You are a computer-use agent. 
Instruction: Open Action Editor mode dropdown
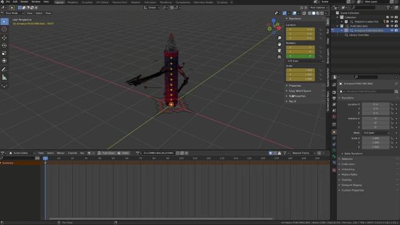click(22, 153)
